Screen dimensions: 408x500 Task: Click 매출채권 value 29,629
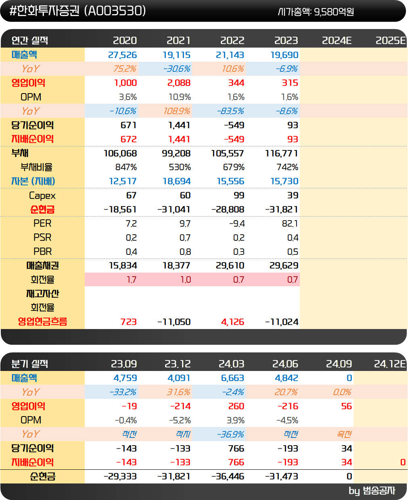point(284,265)
